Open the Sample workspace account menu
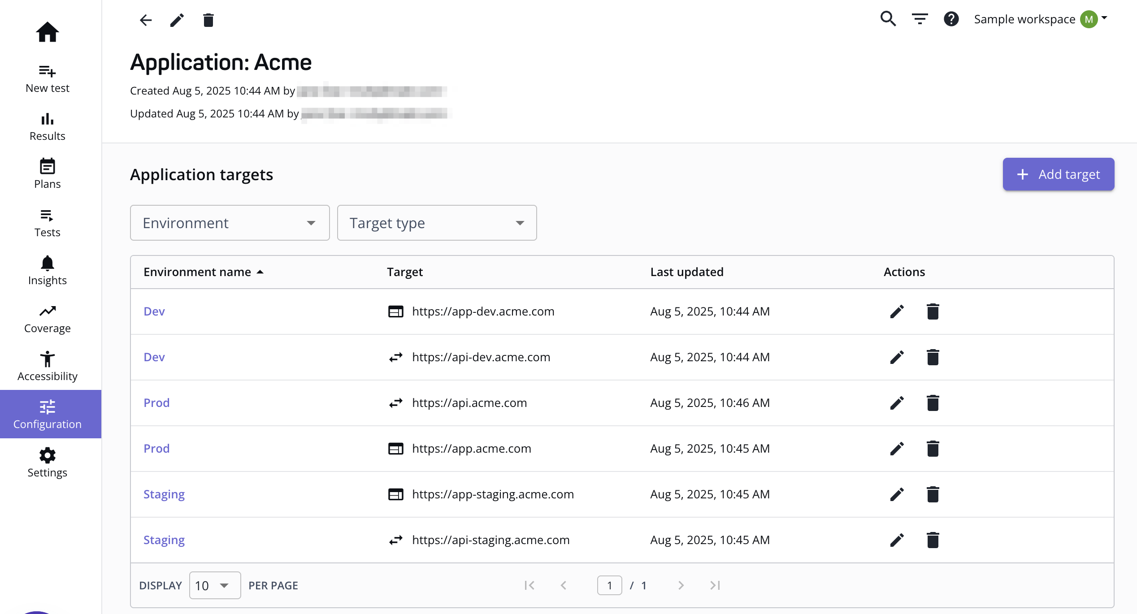 [1040, 19]
